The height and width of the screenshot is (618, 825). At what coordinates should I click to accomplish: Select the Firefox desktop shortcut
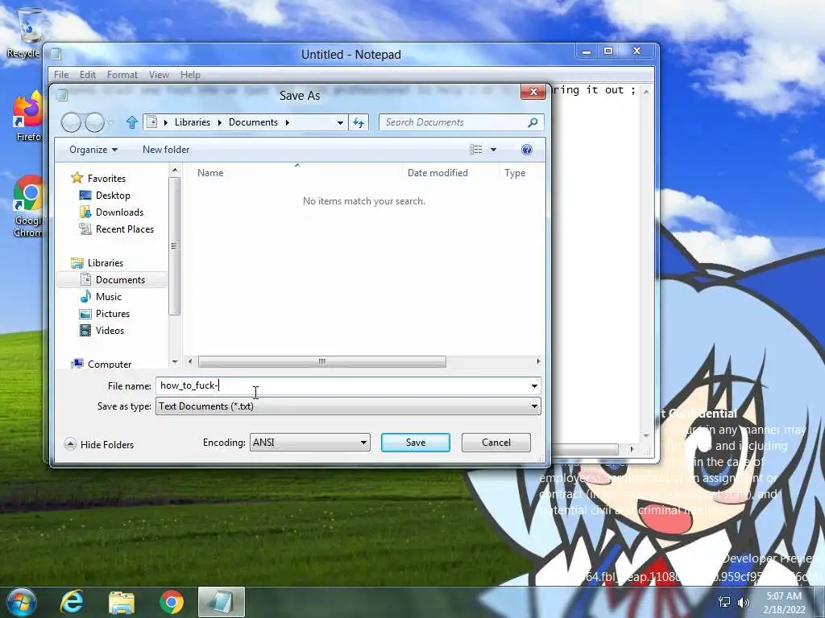click(27, 117)
